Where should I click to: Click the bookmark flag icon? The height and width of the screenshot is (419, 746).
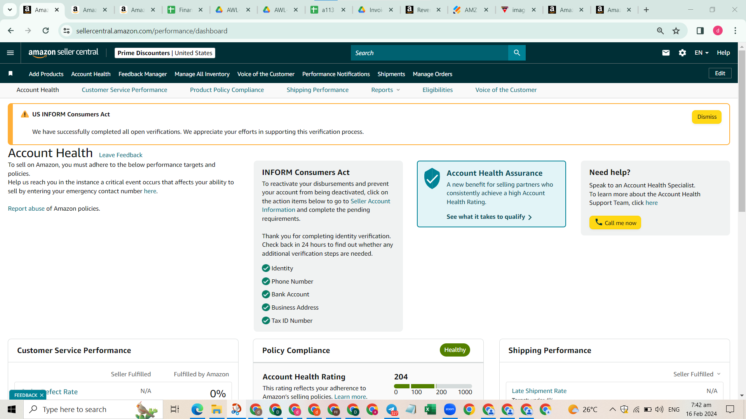tap(10, 74)
